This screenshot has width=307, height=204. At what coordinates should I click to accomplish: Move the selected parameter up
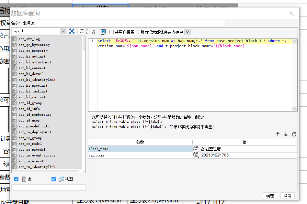click(x=278, y=134)
